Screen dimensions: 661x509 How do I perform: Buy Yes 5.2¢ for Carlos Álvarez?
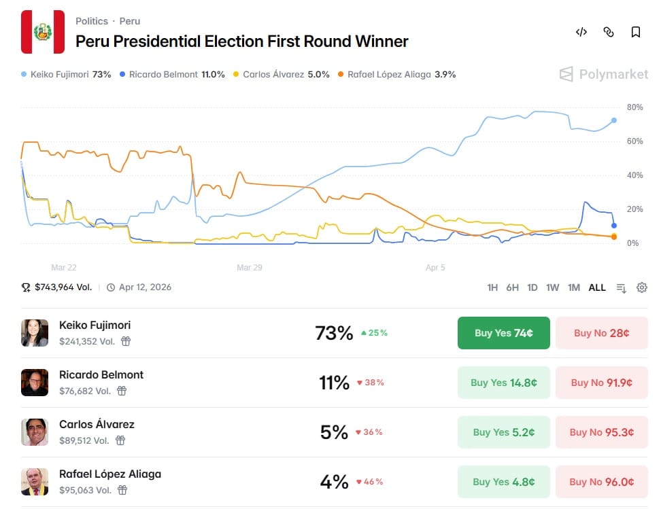504,432
